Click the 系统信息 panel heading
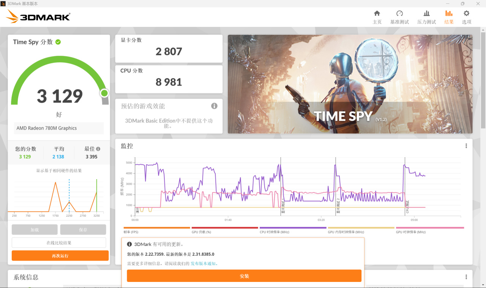 click(x=26, y=277)
